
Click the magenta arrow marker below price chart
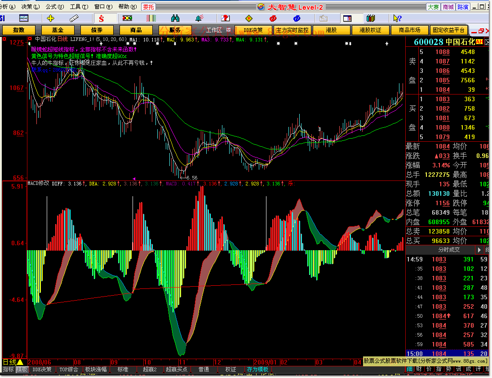[134, 178]
